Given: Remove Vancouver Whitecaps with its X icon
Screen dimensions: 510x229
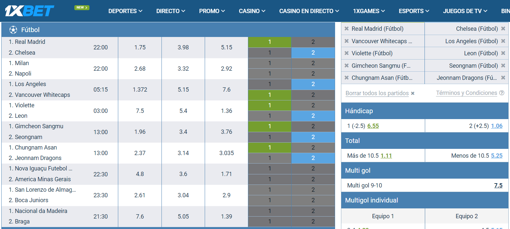Looking at the screenshot, I should (x=347, y=41).
